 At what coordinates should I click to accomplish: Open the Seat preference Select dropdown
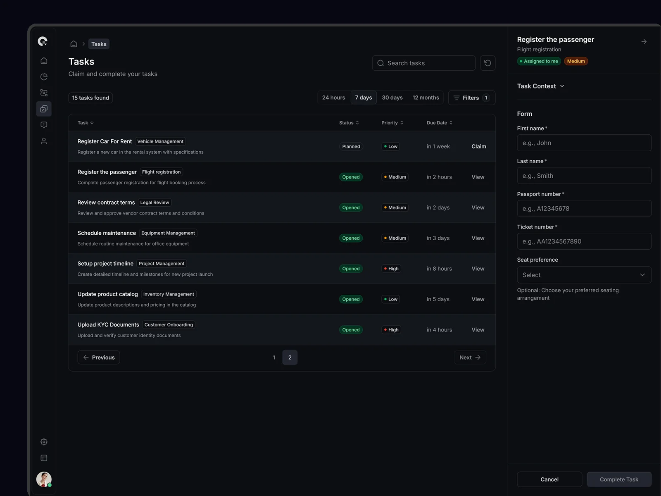(x=584, y=275)
